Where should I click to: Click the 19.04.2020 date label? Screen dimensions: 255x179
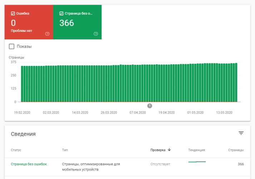click(x=167, y=112)
